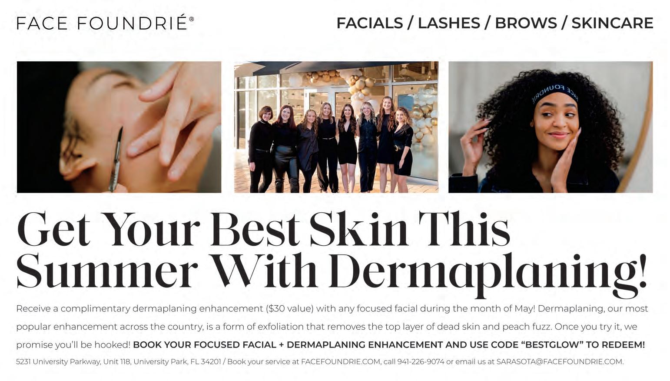Click the headline "Get Your Best Skin This"

point(263,229)
